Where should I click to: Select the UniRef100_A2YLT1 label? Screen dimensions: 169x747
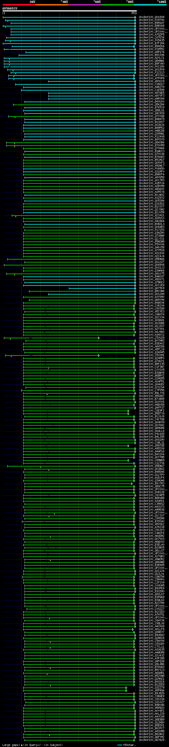point(151,58)
